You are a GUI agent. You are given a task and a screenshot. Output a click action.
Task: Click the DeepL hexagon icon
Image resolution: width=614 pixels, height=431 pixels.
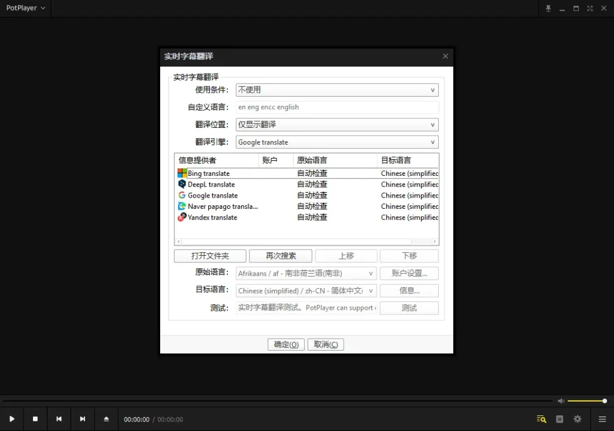tap(182, 184)
